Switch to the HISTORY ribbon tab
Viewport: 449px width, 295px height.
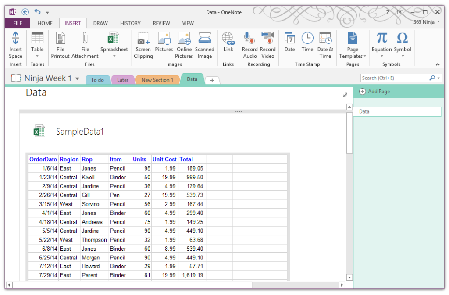(130, 23)
